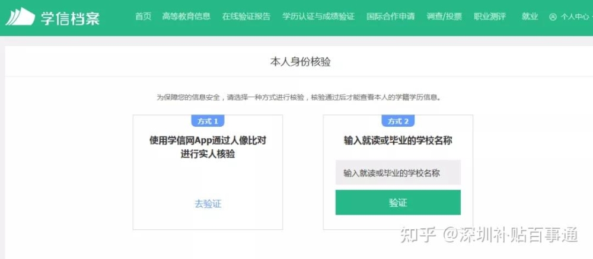Click the 去验证 link in 方式 1
Screen dimensions: 593x259
pyautogui.click(x=208, y=204)
